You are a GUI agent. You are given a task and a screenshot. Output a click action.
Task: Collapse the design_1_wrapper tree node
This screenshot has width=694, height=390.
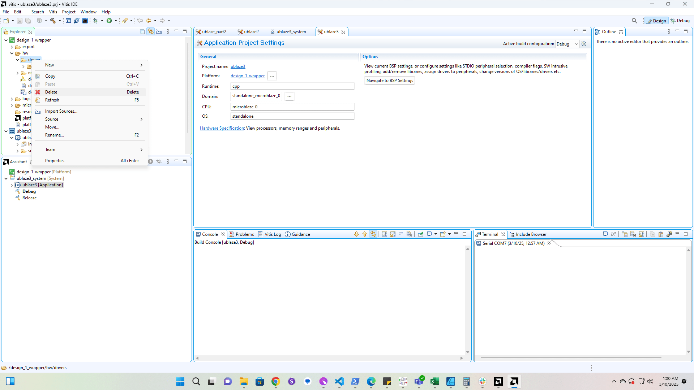point(6,40)
